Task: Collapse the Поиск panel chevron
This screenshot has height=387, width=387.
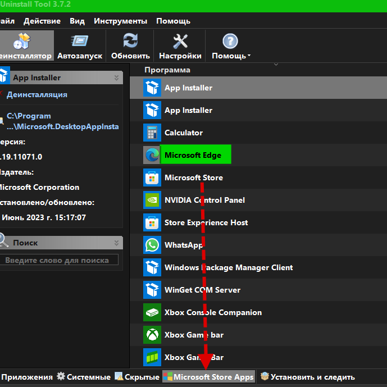Action: 116,243
